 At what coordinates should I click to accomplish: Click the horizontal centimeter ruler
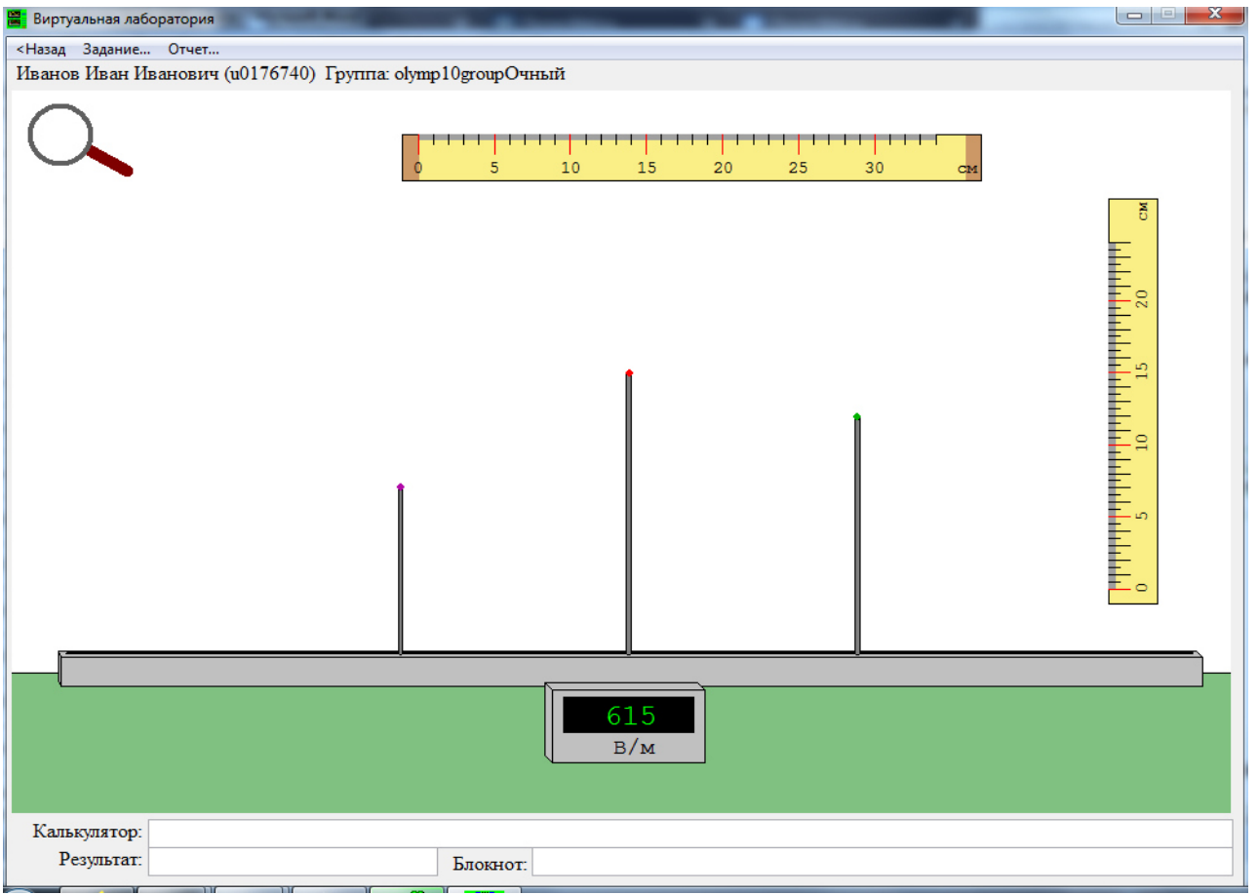coord(691,158)
